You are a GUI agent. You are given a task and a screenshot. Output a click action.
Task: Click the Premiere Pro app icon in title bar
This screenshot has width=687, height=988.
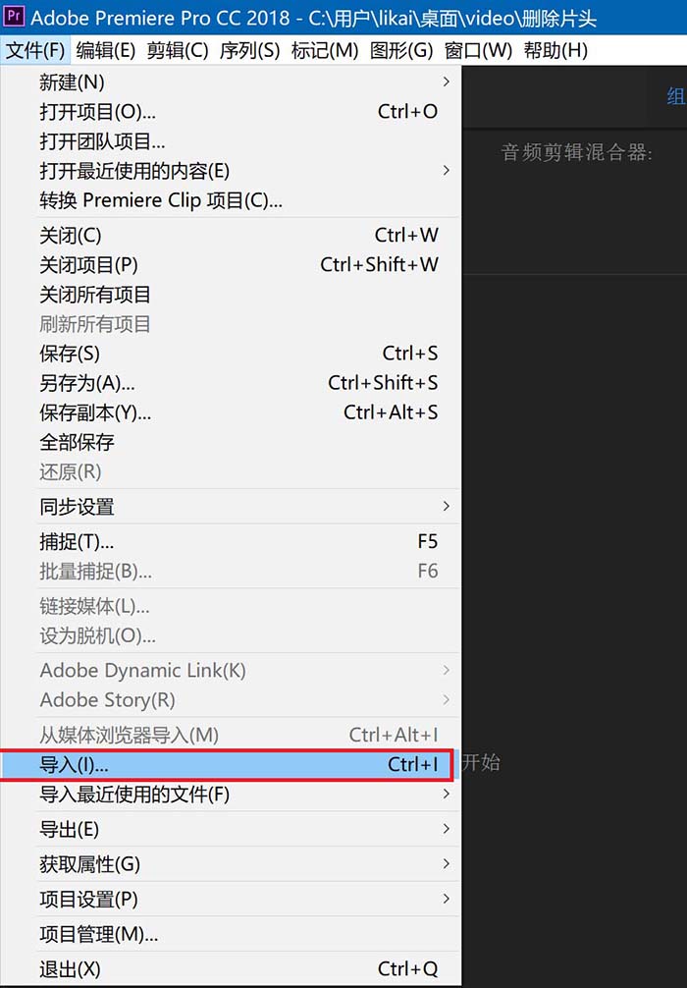pyautogui.click(x=14, y=15)
